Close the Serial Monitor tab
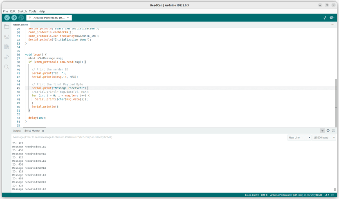The width and height of the screenshot is (339, 199). click(43, 131)
